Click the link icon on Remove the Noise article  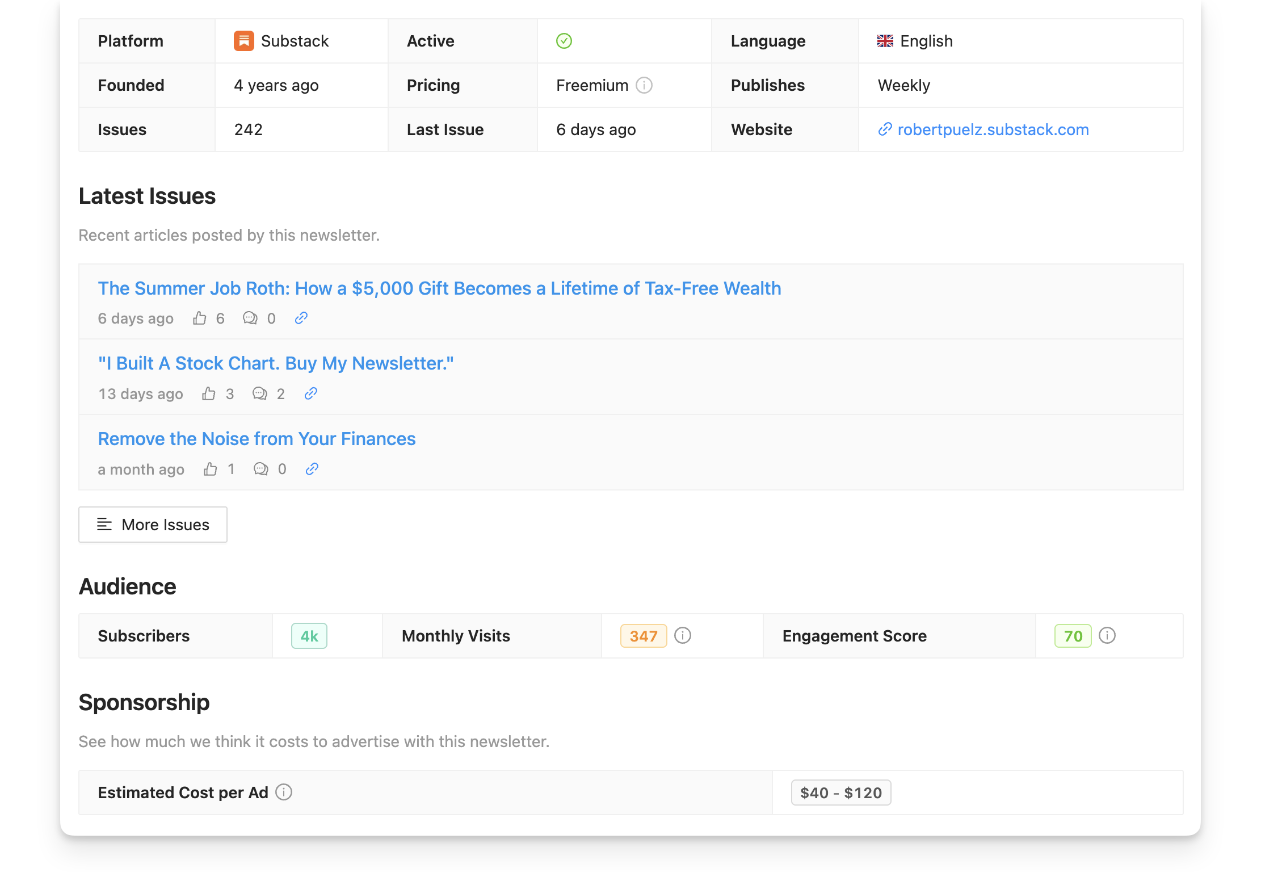coord(311,469)
